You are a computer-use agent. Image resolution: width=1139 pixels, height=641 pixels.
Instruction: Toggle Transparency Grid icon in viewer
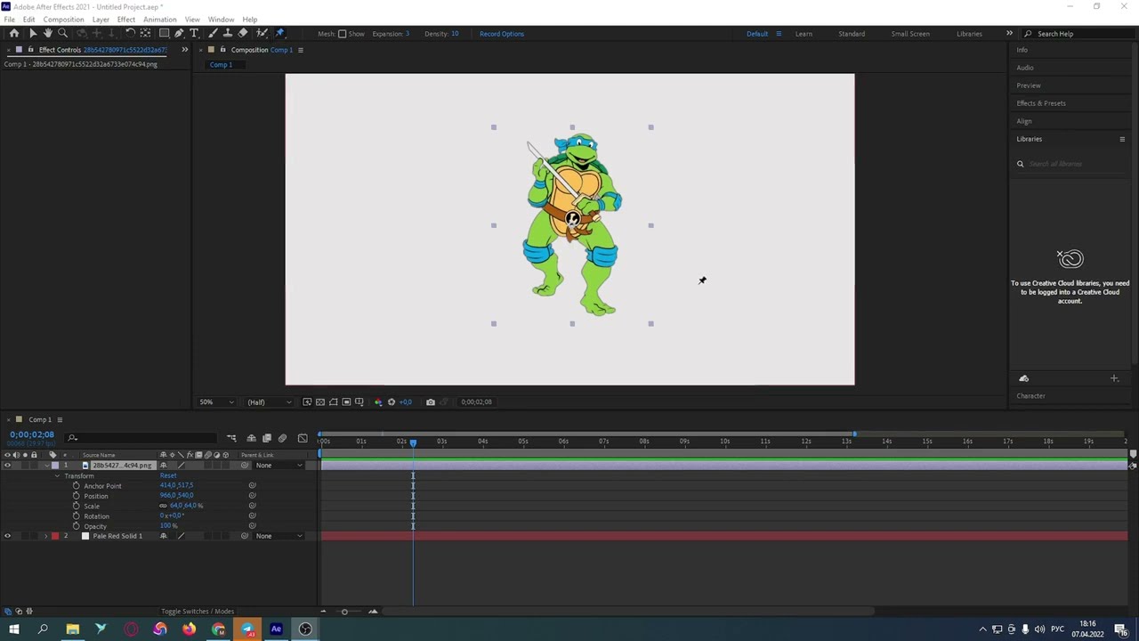(320, 402)
